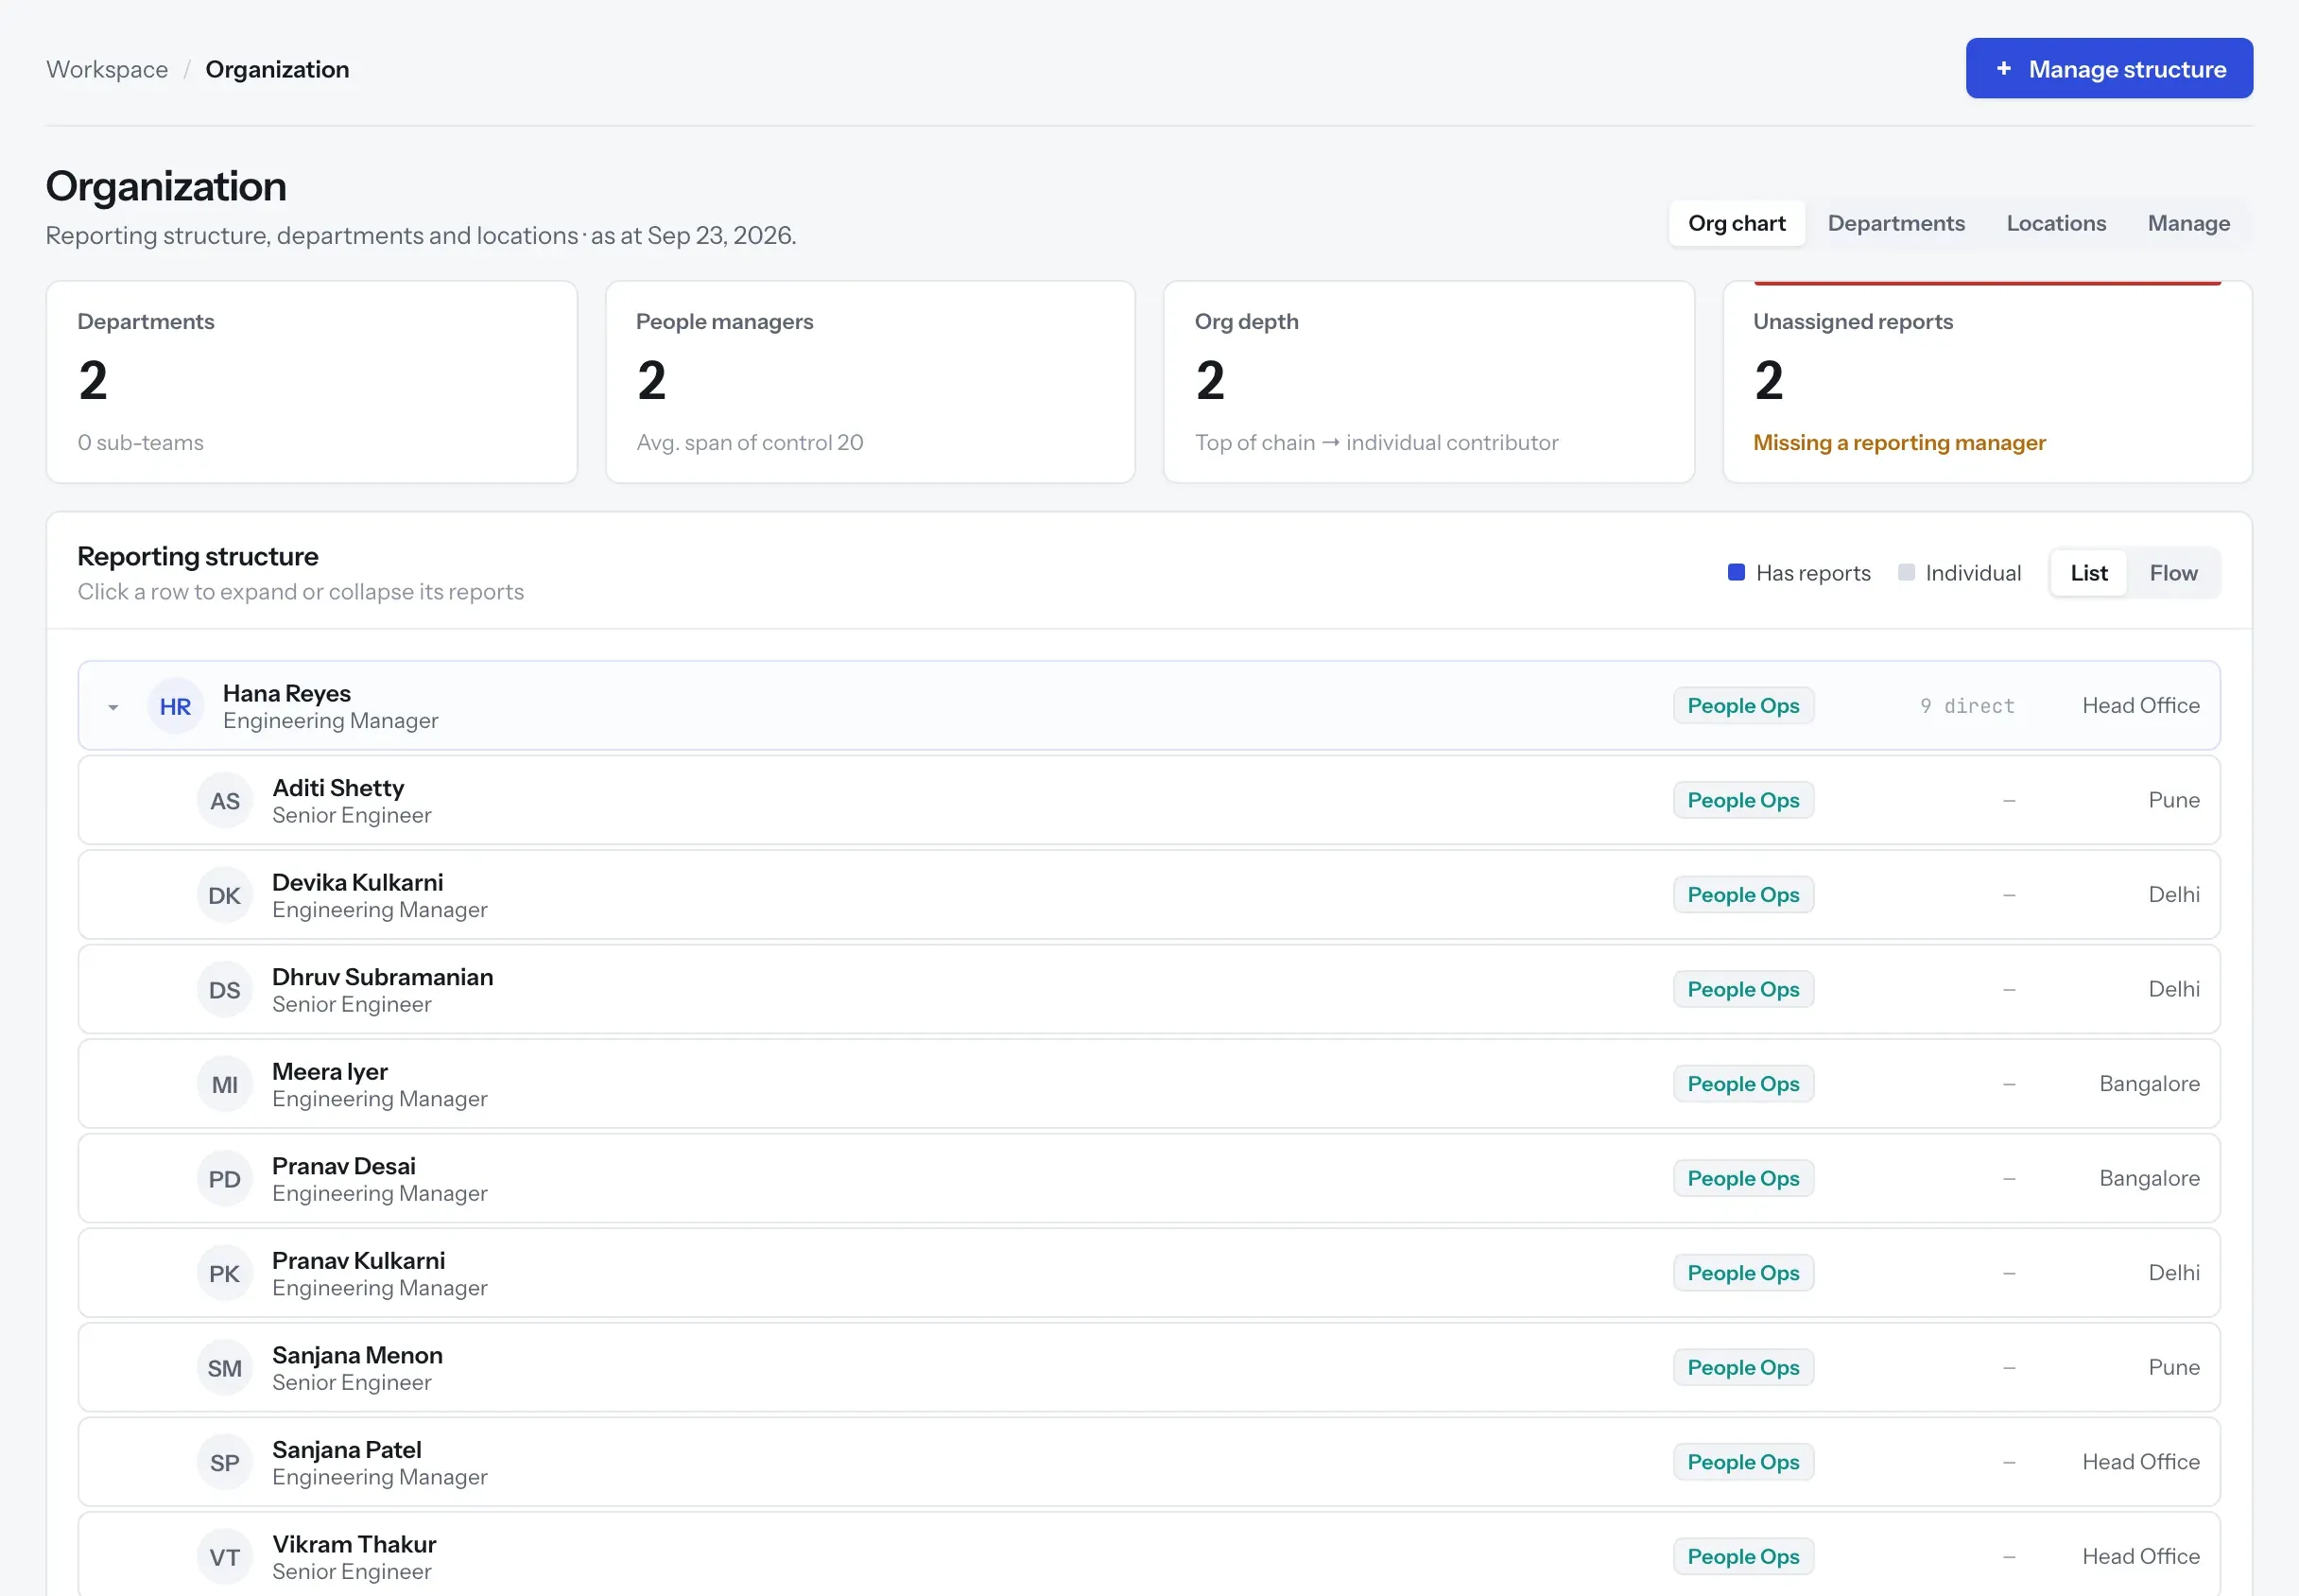Switch to the Flow view toggle
The height and width of the screenshot is (1596, 2299).
pos(2173,573)
